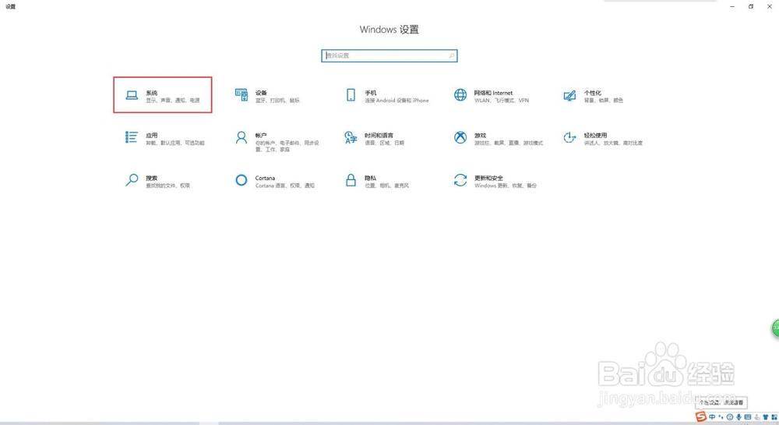Open the 搜索 (Search) settings tile

tap(157, 180)
